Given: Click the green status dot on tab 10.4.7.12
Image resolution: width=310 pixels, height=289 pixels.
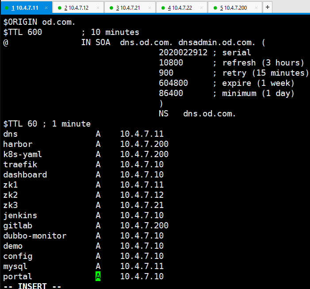Looking at the screenshot, I should click(59, 8).
